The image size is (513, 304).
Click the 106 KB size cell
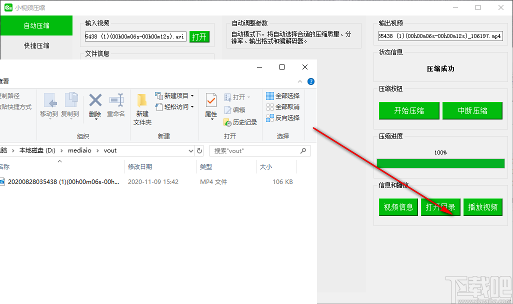click(282, 182)
